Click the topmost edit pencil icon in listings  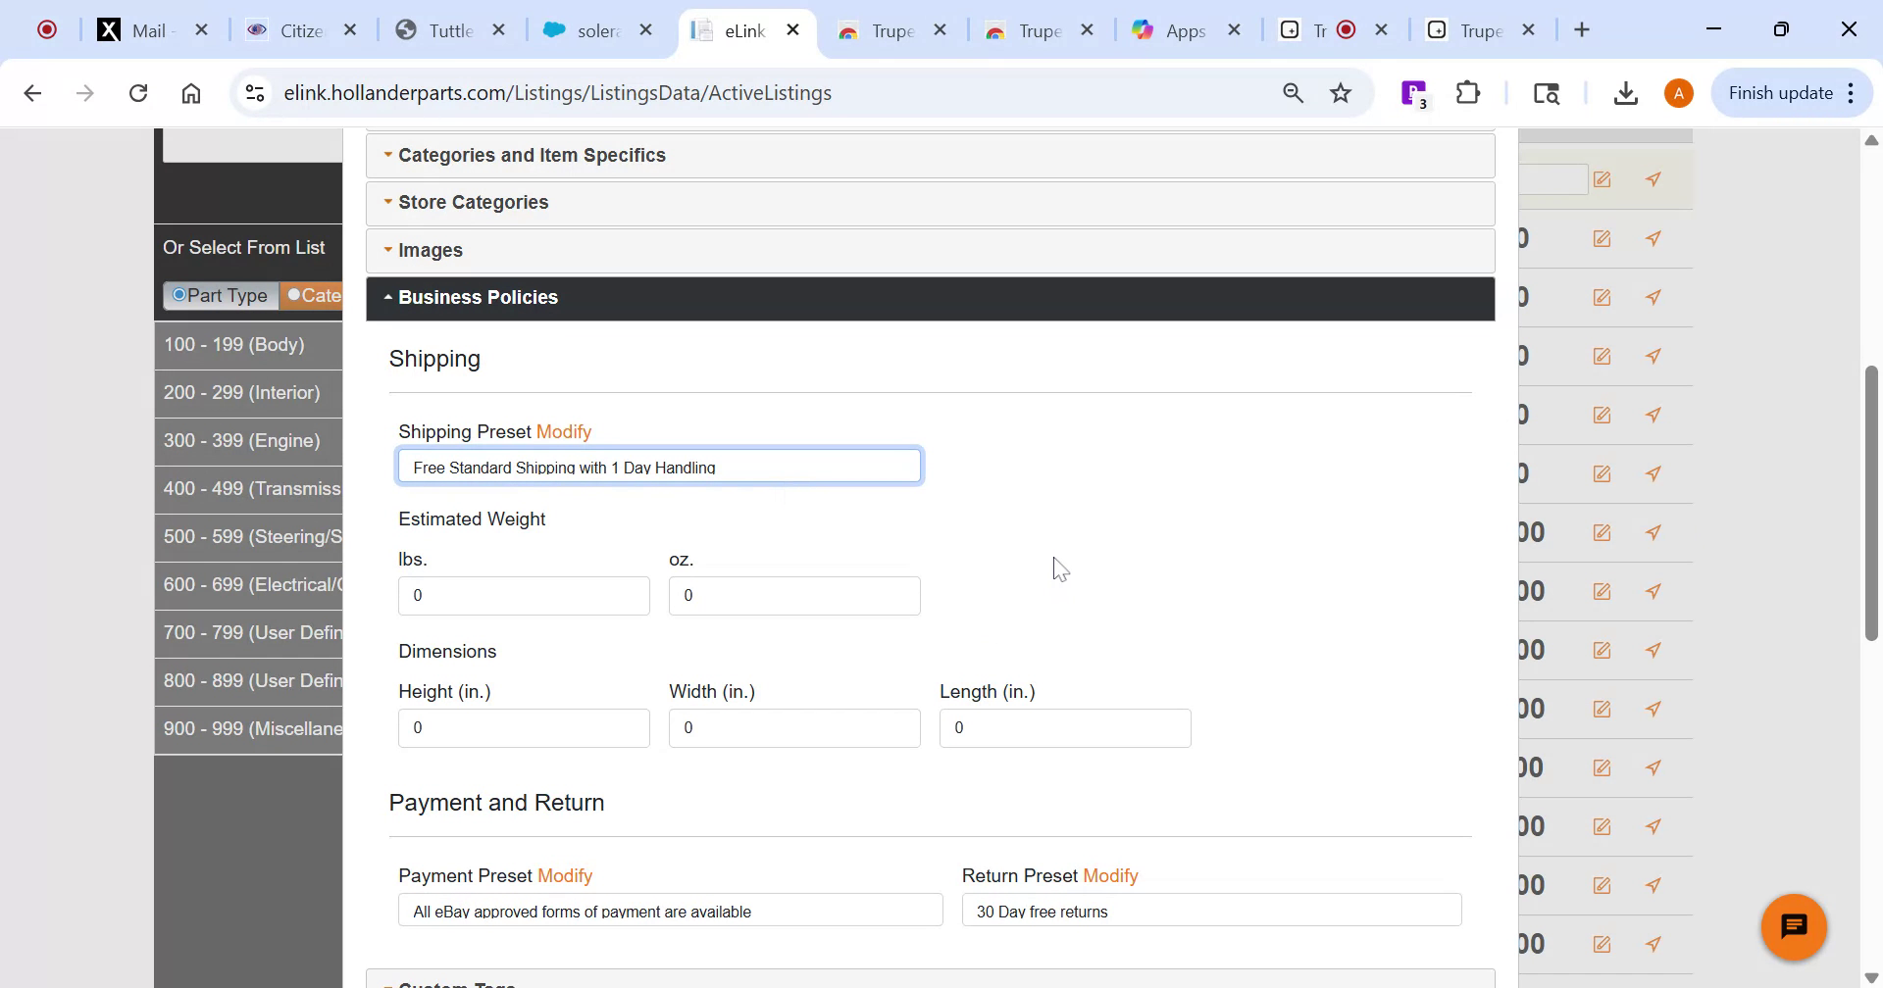(1602, 179)
